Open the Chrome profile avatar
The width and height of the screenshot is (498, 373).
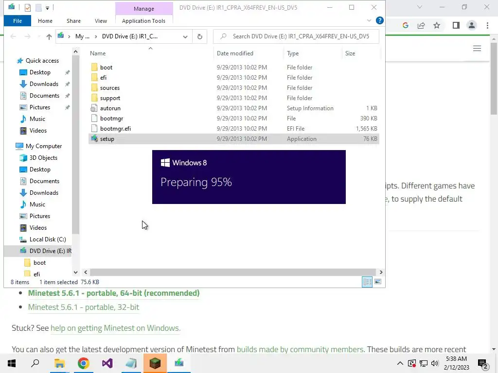(472, 25)
